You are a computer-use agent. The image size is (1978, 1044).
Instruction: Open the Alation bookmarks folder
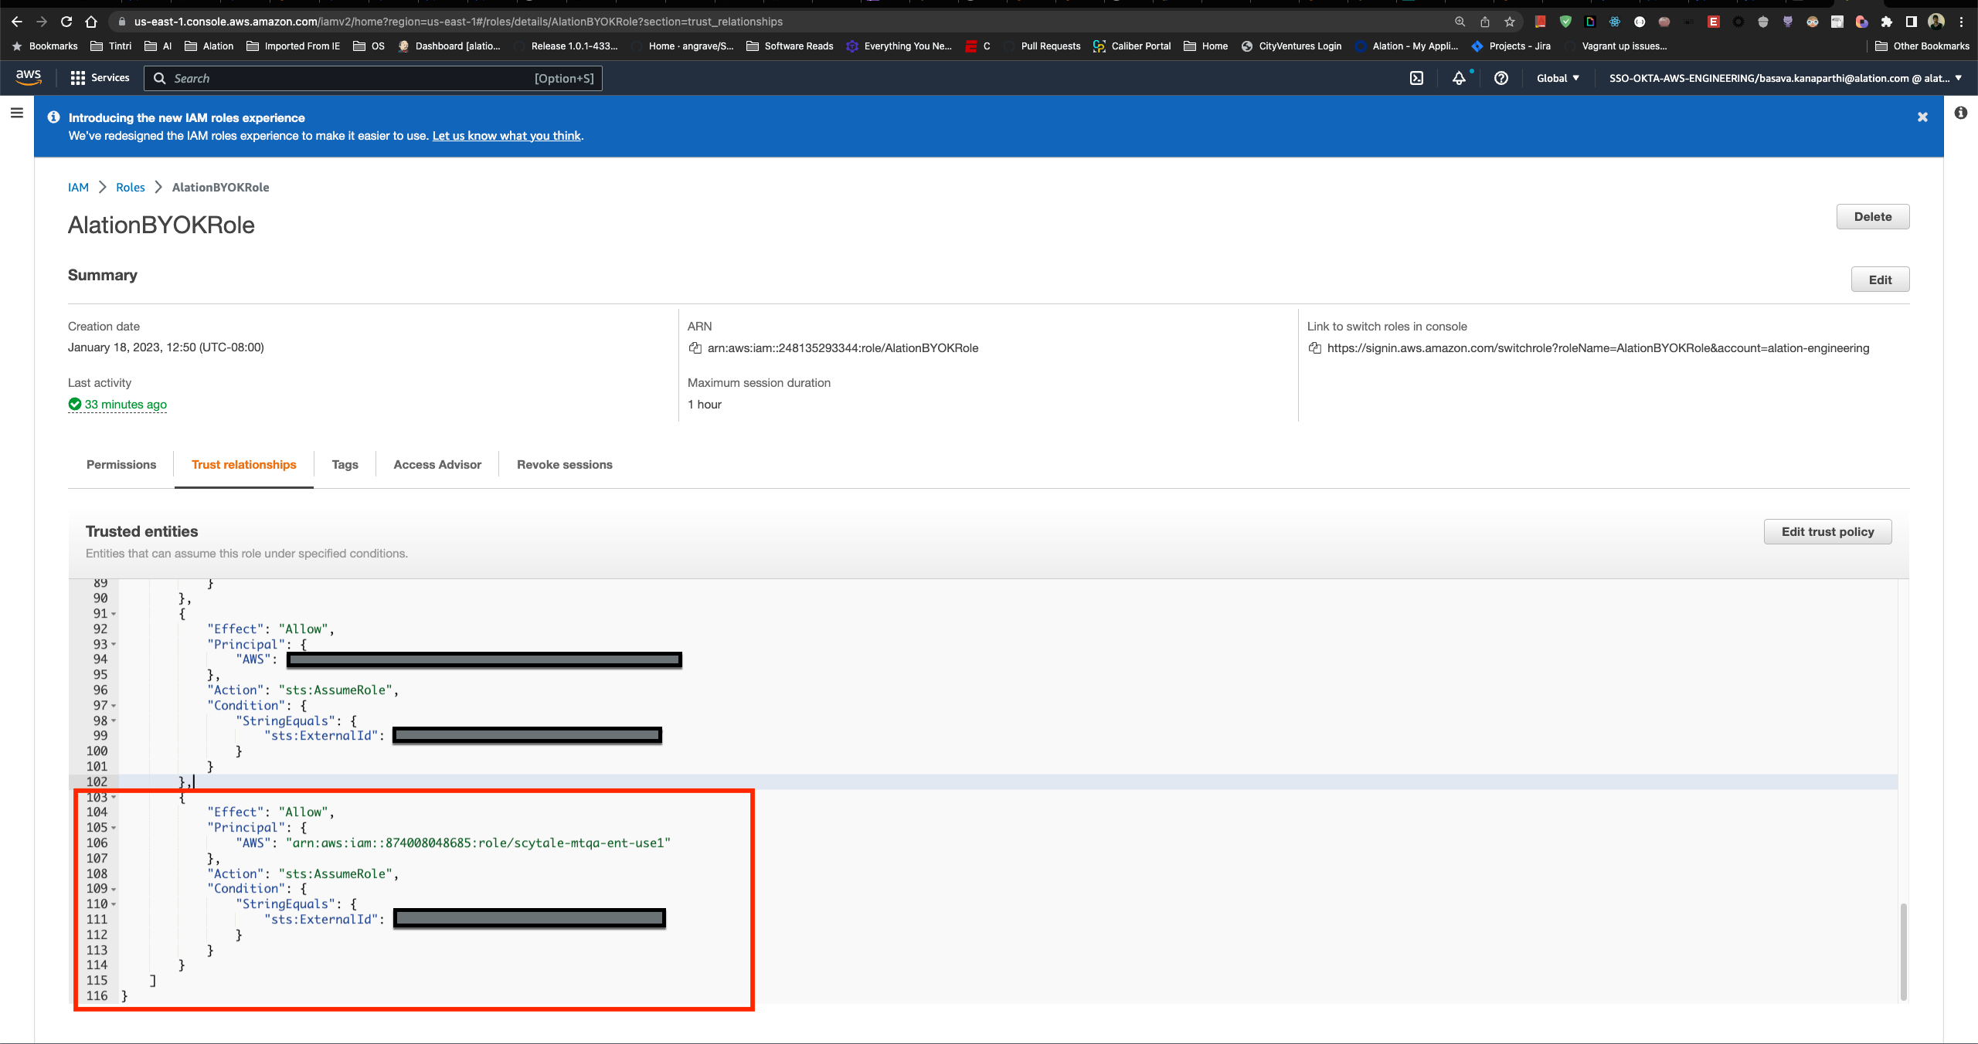pos(209,46)
